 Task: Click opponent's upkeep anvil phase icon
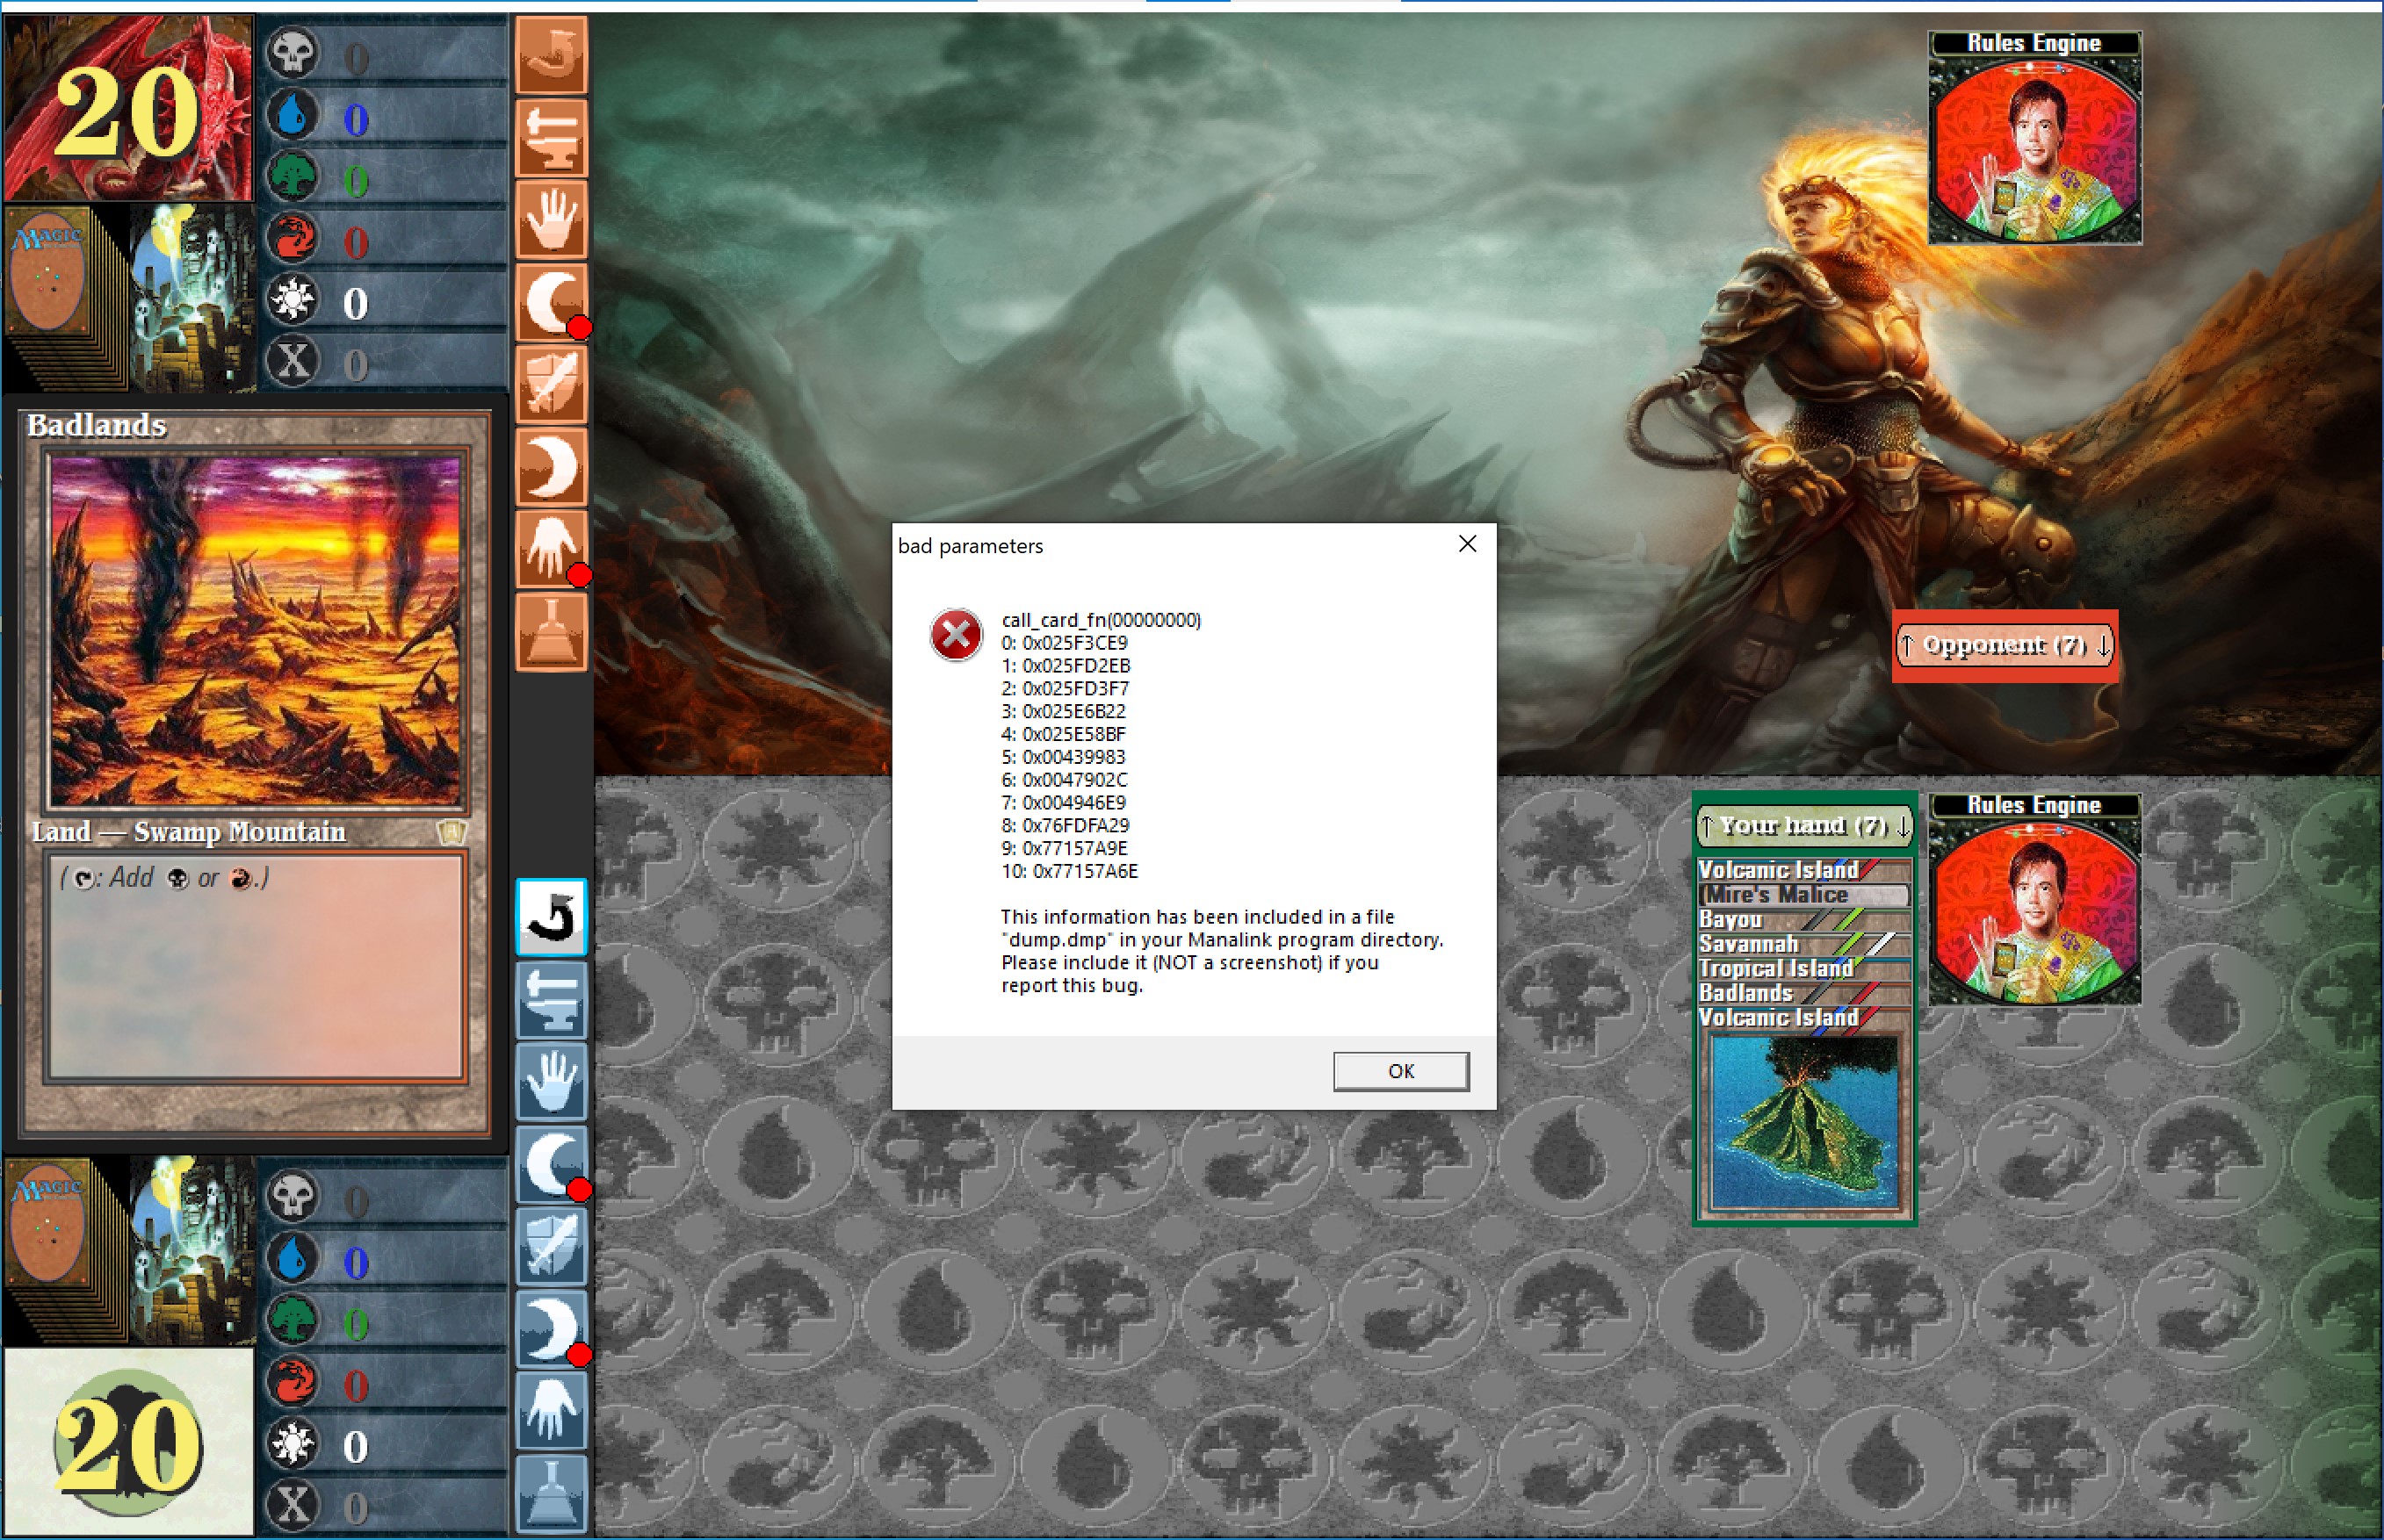pos(552,137)
